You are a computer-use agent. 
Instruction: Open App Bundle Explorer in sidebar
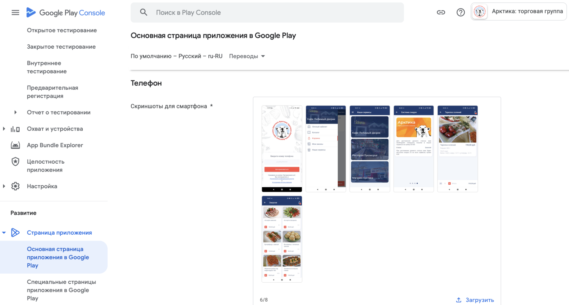coord(55,145)
